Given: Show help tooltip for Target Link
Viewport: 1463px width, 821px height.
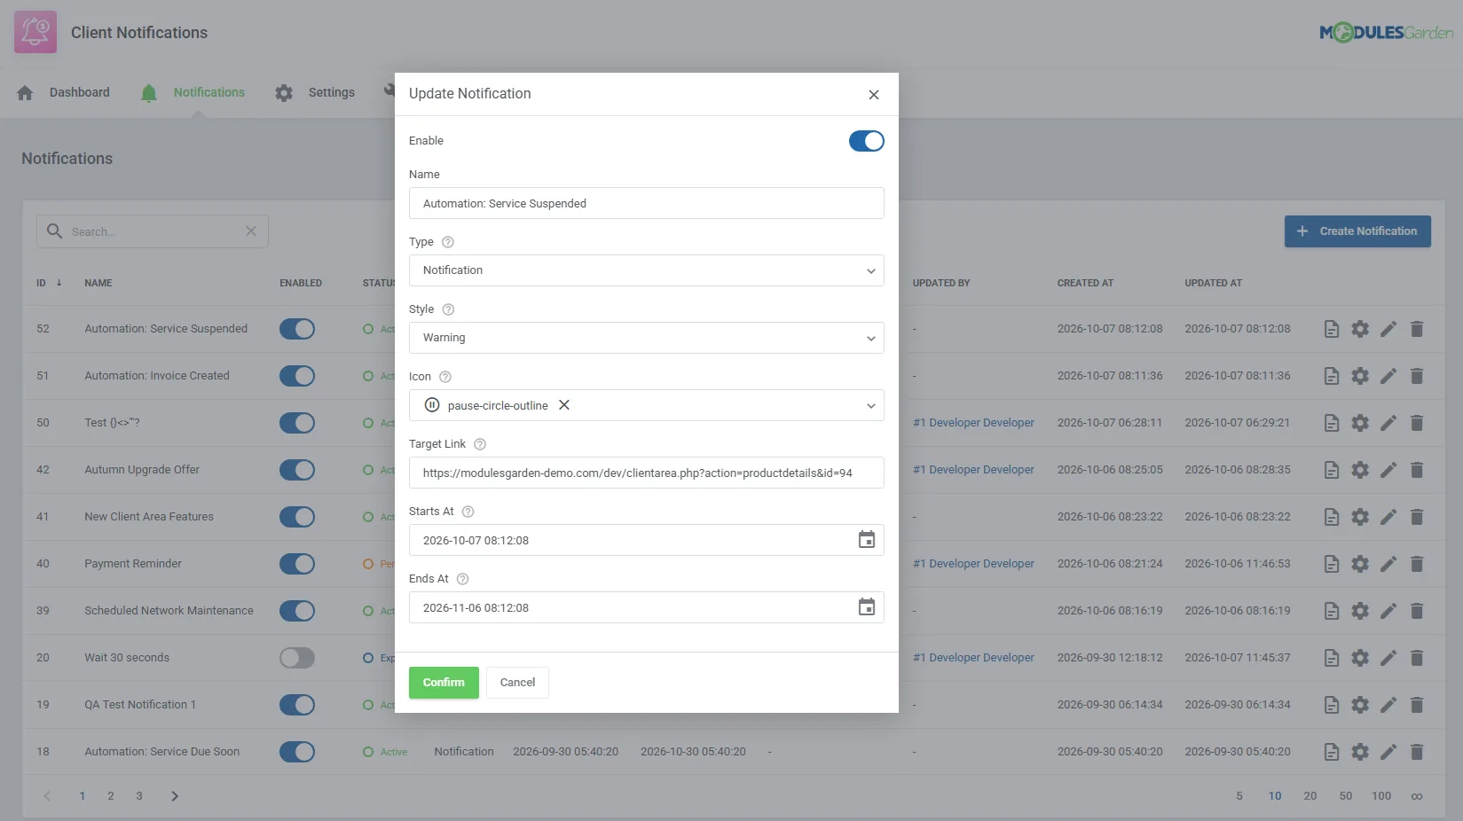Looking at the screenshot, I should 480,444.
